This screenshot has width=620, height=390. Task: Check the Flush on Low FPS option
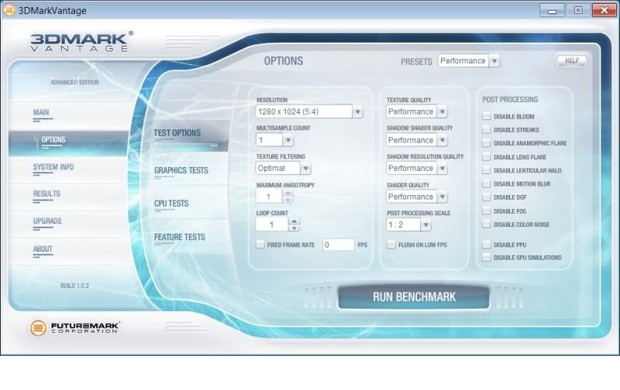click(x=391, y=245)
